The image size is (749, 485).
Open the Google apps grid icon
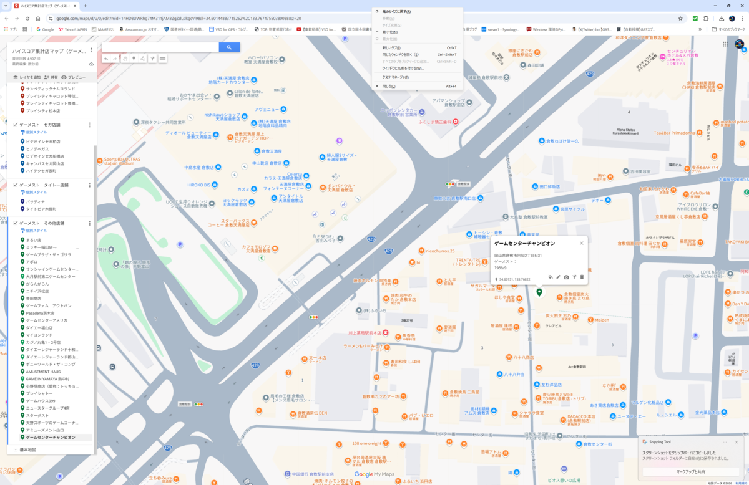coord(725,44)
